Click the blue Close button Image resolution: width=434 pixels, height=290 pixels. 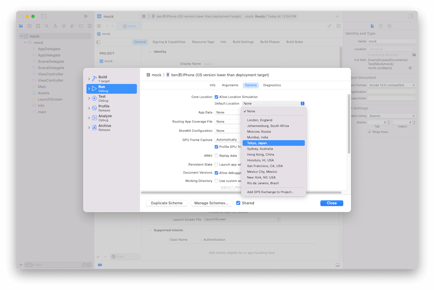pyautogui.click(x=332, y=203)
